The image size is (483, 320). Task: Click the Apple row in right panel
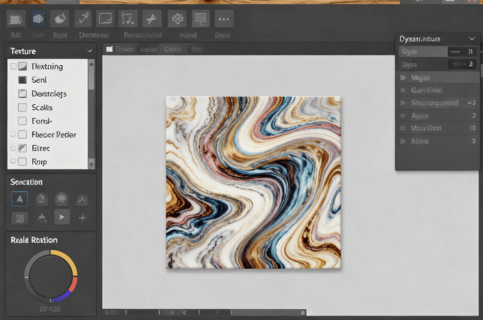420,116
